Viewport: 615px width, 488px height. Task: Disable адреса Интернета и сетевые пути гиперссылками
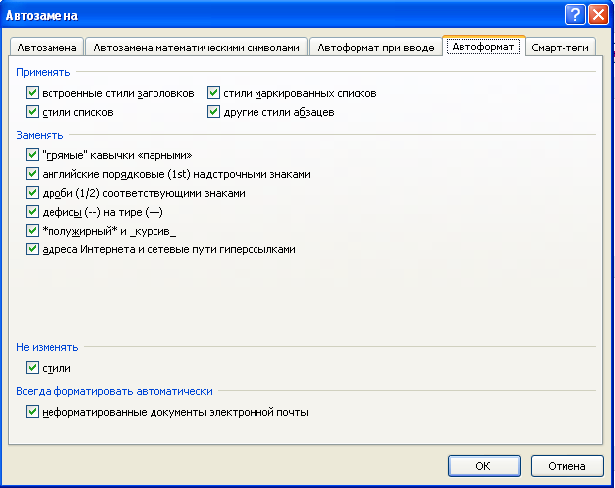32,249
